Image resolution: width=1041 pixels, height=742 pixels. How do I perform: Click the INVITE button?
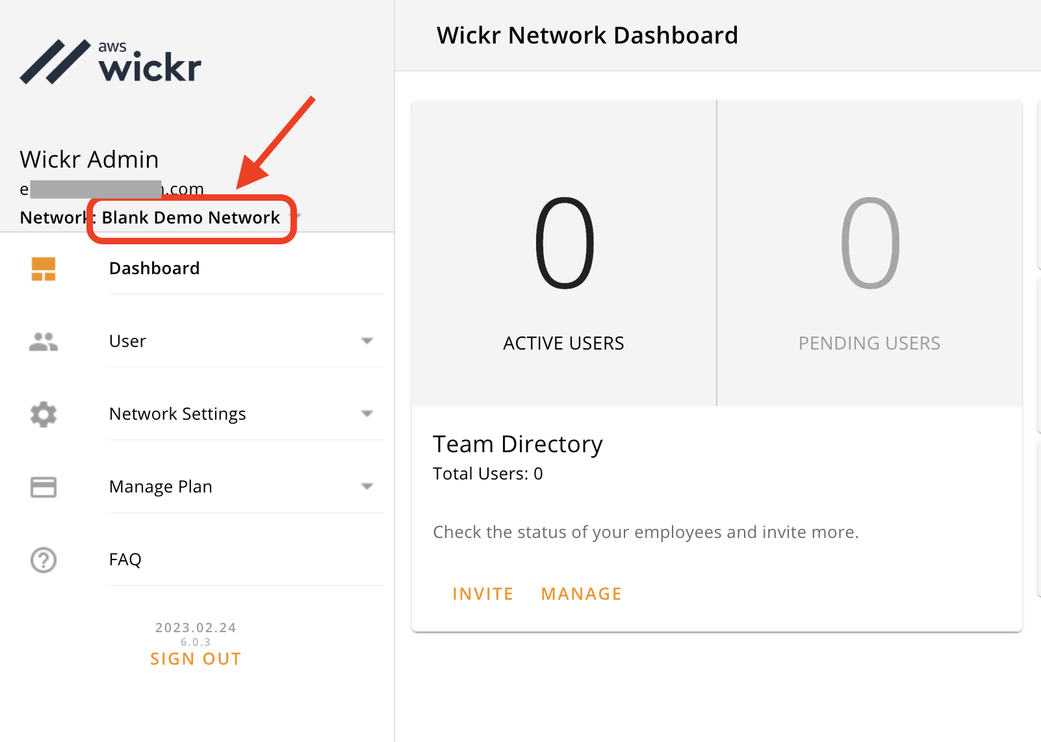click(x=483, y=594)
